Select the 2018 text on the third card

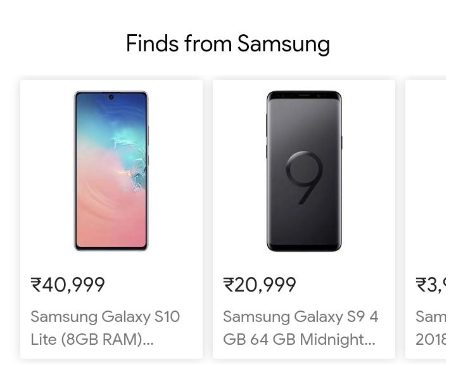tap(431, 339)
